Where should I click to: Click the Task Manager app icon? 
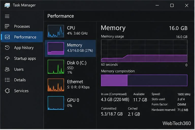pos(7,5)
